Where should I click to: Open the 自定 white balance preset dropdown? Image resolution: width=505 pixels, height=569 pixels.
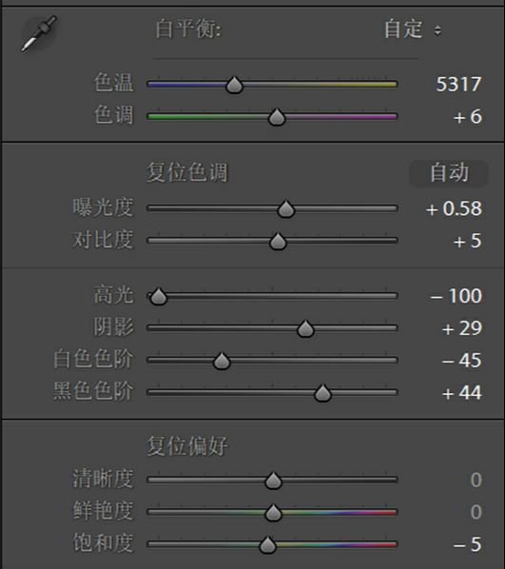pos(413,29)
